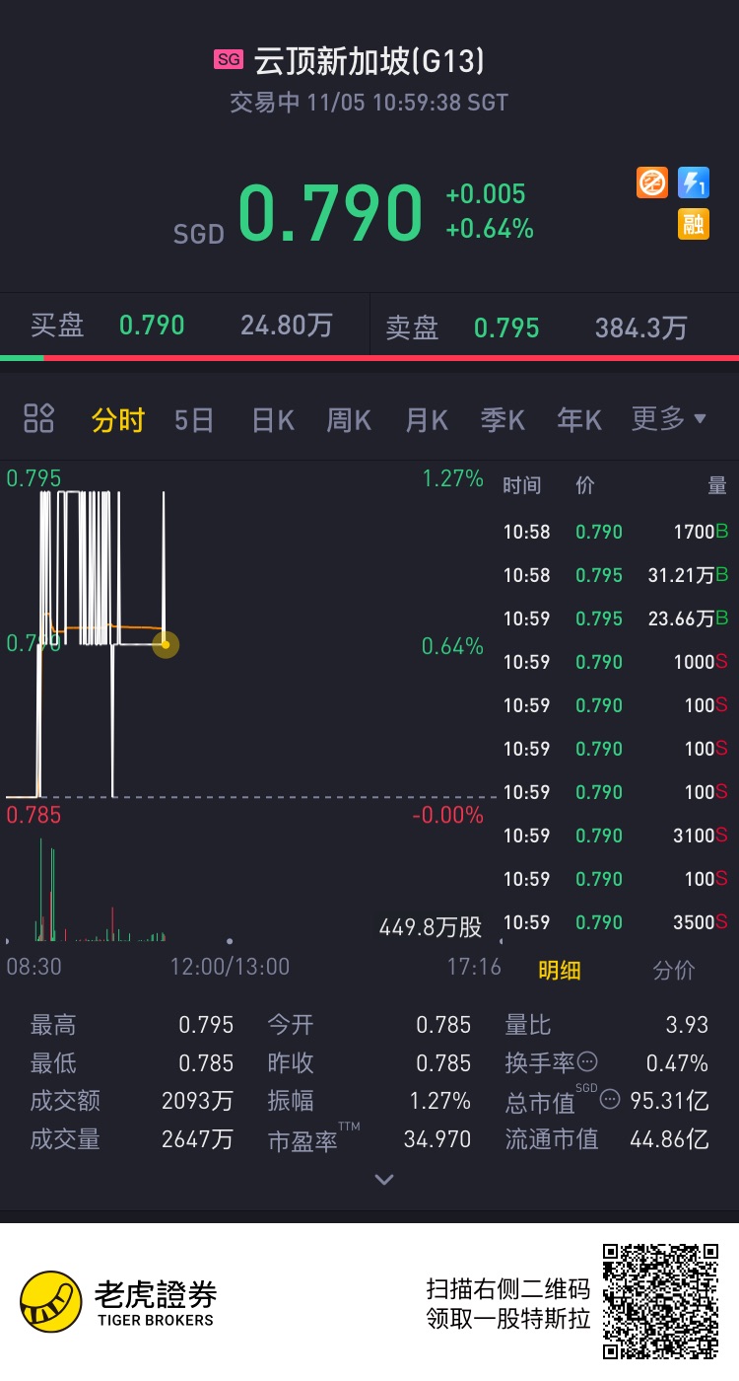Tap the 流通市值 value 44.86亿
This screenshot has height=1381, width=739.
[669, 1139]
